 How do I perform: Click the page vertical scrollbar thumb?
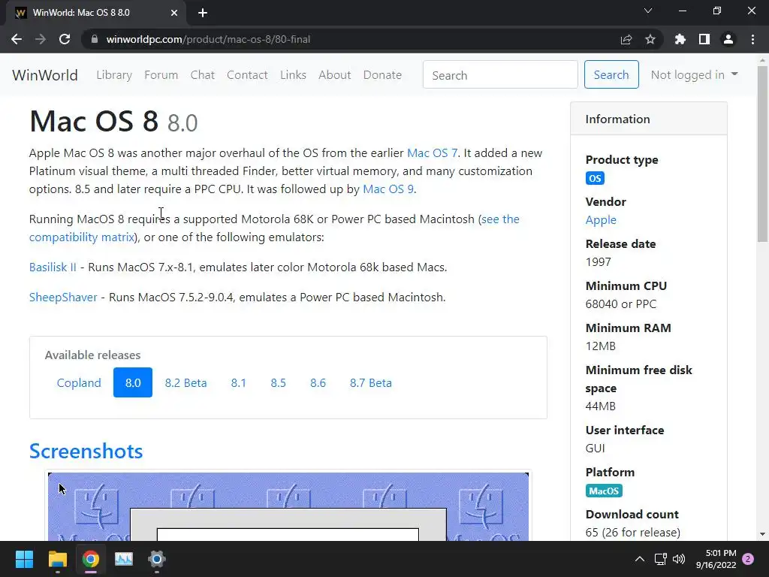(x=762, y=153)
